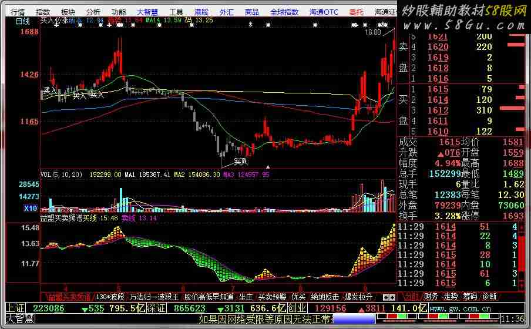The width and height of the screenshot is (531, 329).
Task: Click the market breadth bars beside the clock
Action: [438, 318]
